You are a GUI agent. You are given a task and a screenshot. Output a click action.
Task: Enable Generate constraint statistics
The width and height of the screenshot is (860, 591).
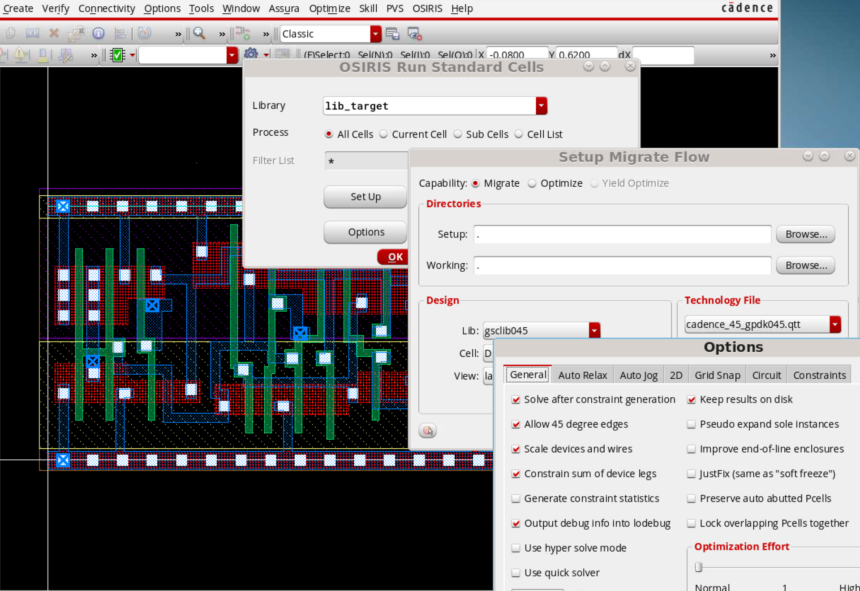pyautogui.click(x=516, y=498)
